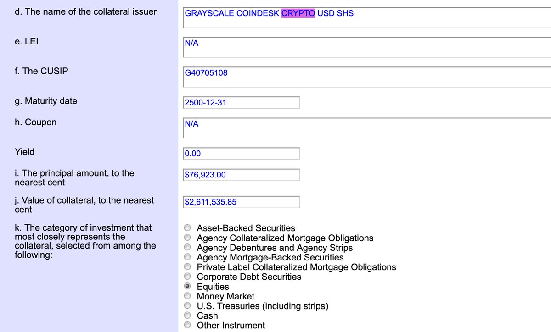
Task: Click the LEI input field
Action: tap(367, 47)
